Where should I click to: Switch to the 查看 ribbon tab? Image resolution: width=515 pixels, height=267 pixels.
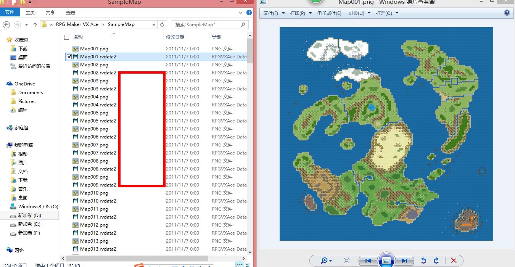point(71,13)
